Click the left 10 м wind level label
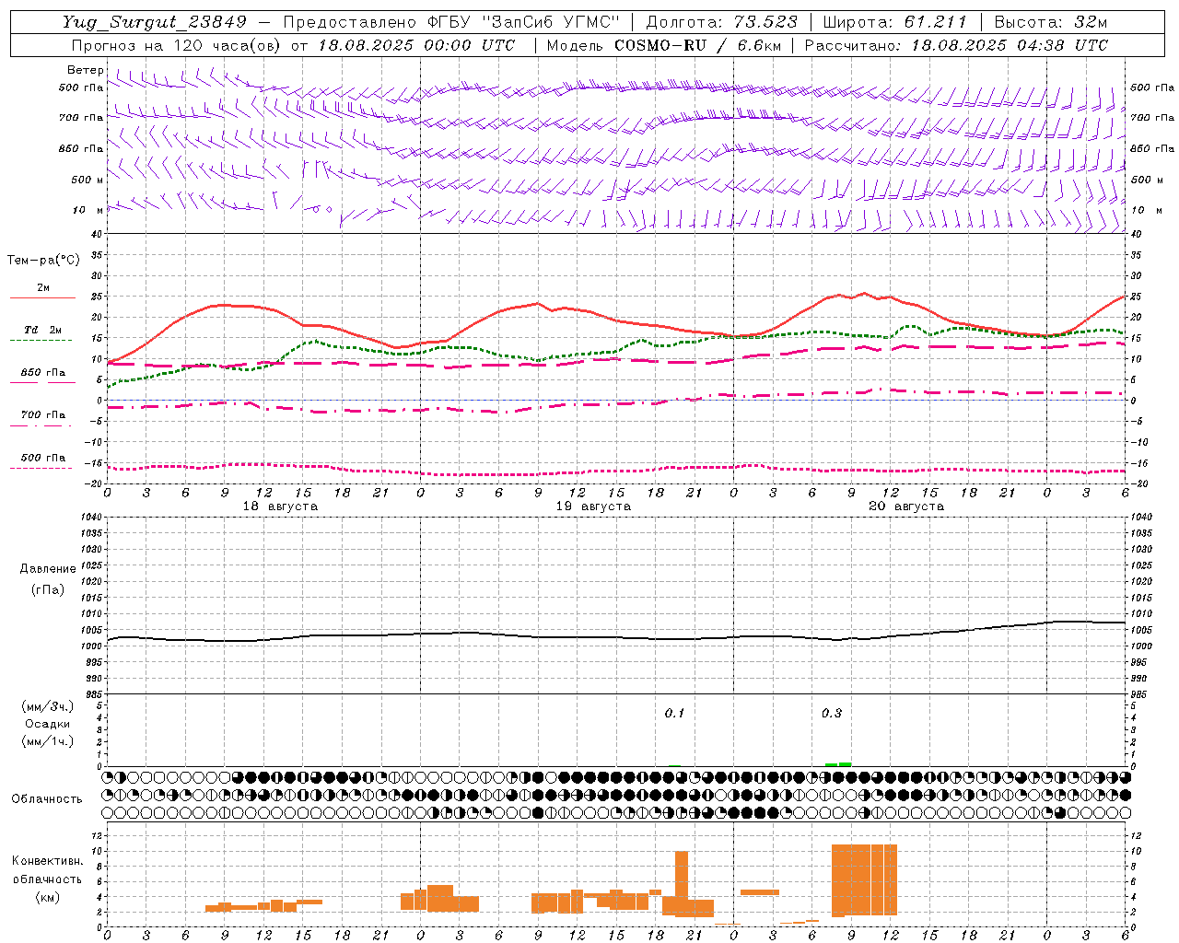This screenshot has height=943, width=1179. [88, 210]
